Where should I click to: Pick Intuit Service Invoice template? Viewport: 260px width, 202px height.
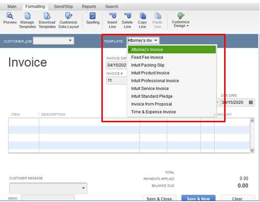(172, 88)
